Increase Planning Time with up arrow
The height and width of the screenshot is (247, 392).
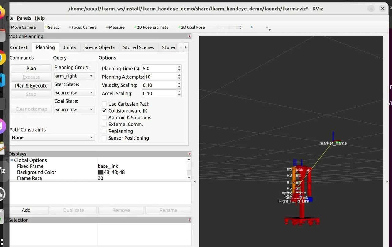[179, 67]
